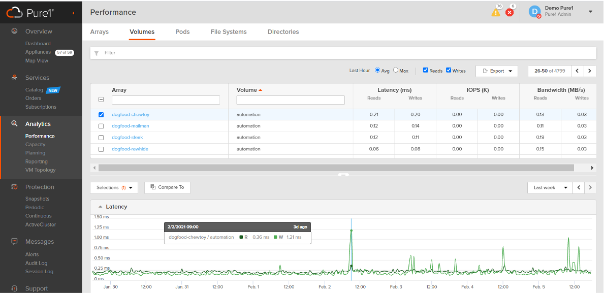Click the 57 of 59 appliances badge
Image resolution: width=604 pixels, height=293 pixels.
click(65, 52)
